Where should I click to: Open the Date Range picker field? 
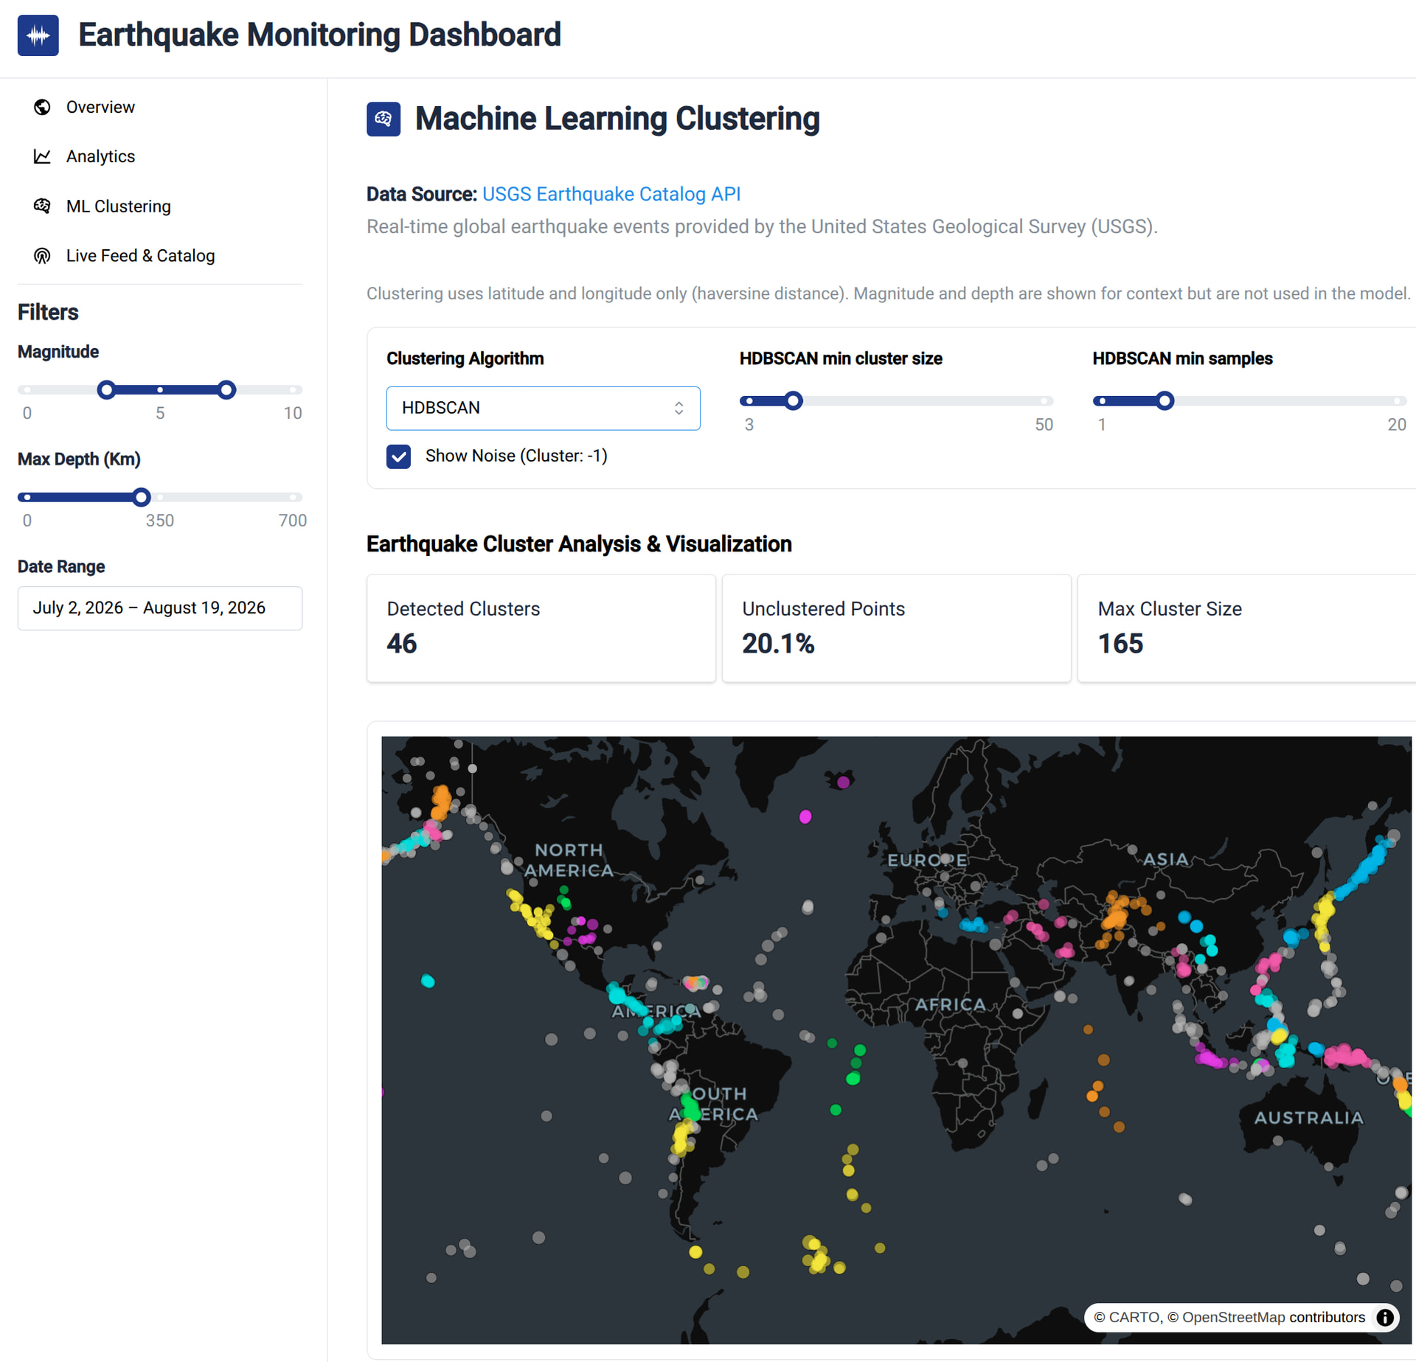pyautogui.click(x=160, y=608)
